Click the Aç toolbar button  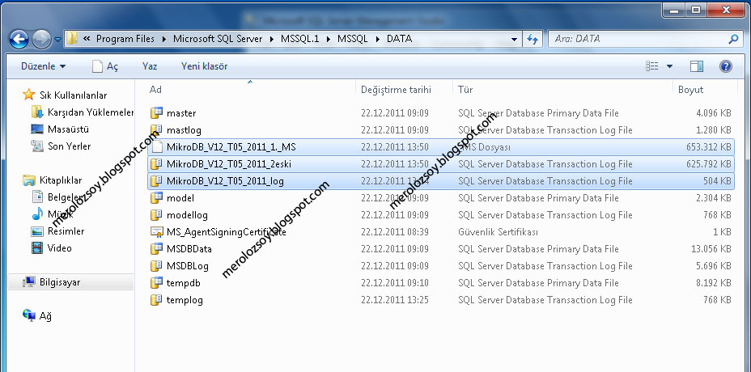pos(105,66)
